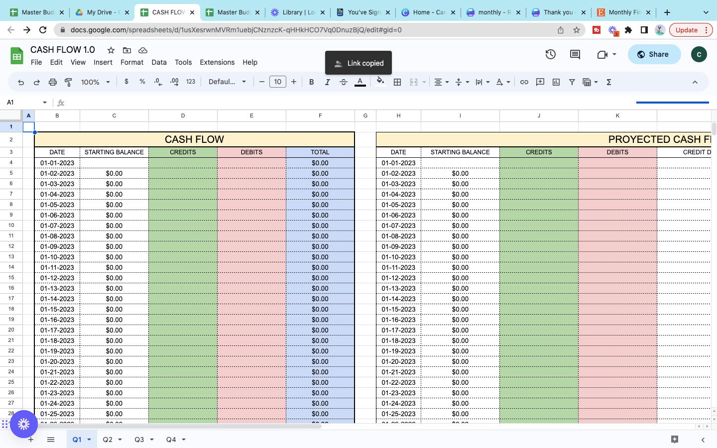
Task: Open the horizontal alignment dropdown
Action: (440, 82)
